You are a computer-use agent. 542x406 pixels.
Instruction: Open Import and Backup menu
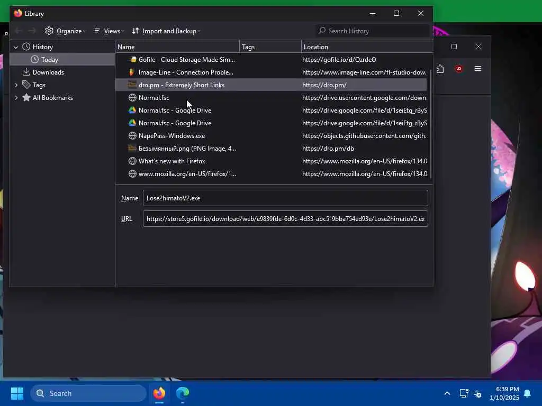(x=166, y=31)
